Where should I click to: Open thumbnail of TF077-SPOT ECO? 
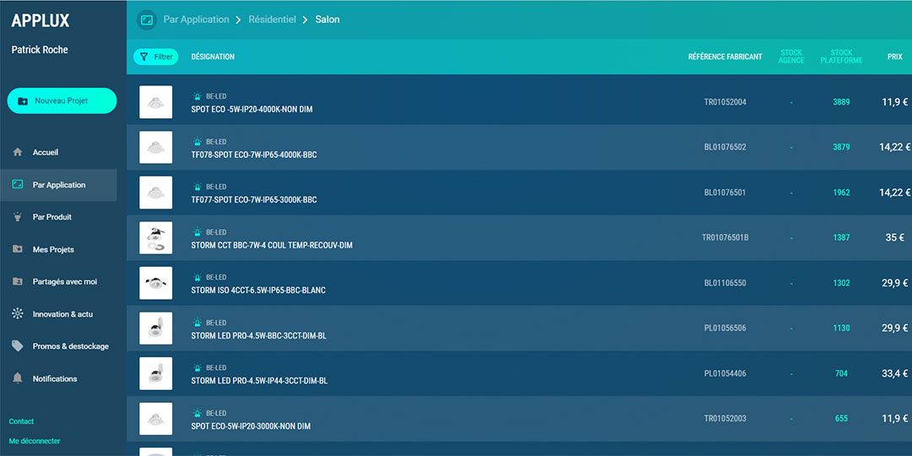pyautogui.click(x=156, y=193)
